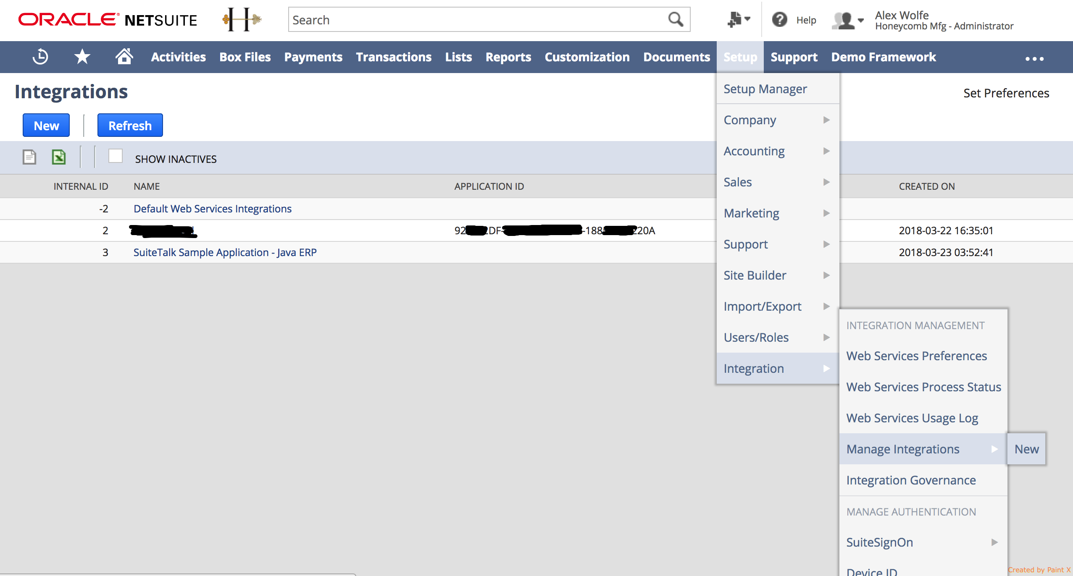Open the Documents menu

[676, 57]
